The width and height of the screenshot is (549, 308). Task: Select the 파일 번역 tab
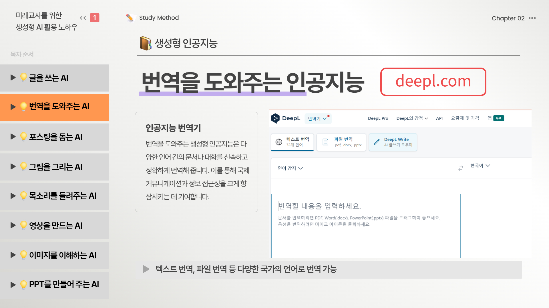[341, 142]
